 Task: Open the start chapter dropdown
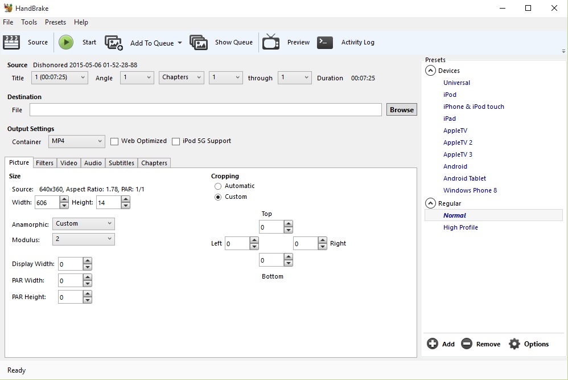tap(226, 77)
